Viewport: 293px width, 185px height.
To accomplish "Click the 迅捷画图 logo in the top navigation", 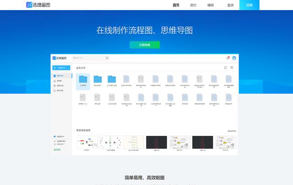I will coord(38,5).
